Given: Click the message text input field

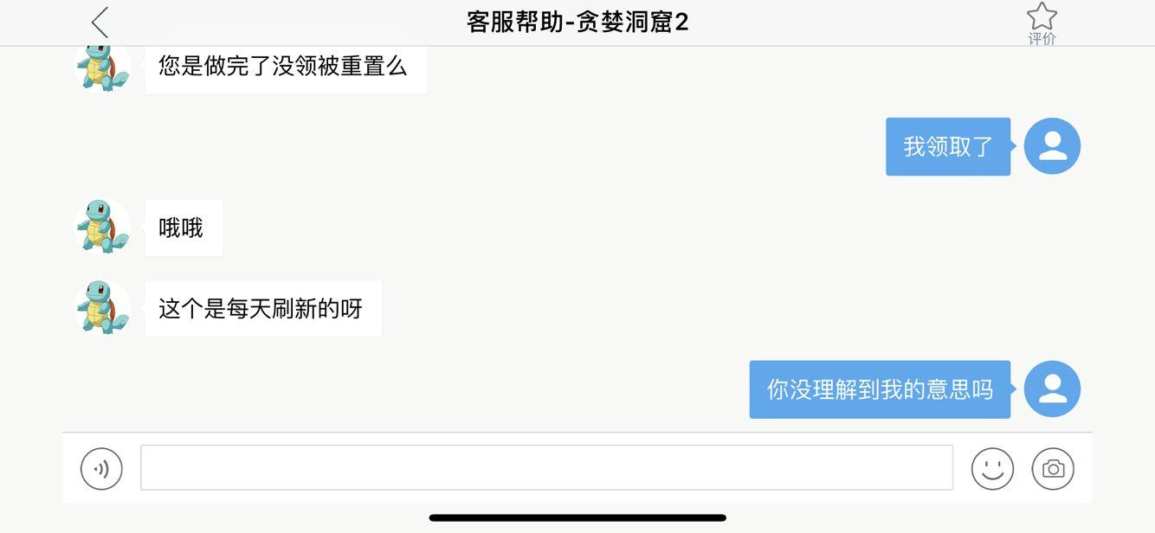Looking at the screenshot, I should click(546, 467).
